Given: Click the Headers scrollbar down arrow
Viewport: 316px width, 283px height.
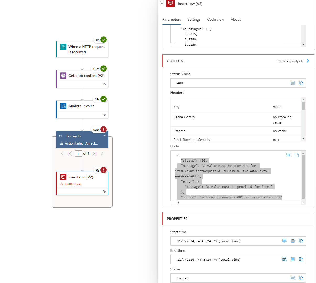Looking at the screenshot, I should click(x=303, y=139).
